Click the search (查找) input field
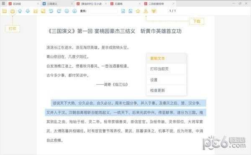251x155 pixels. pyautogui.click(x=103, y=11)
